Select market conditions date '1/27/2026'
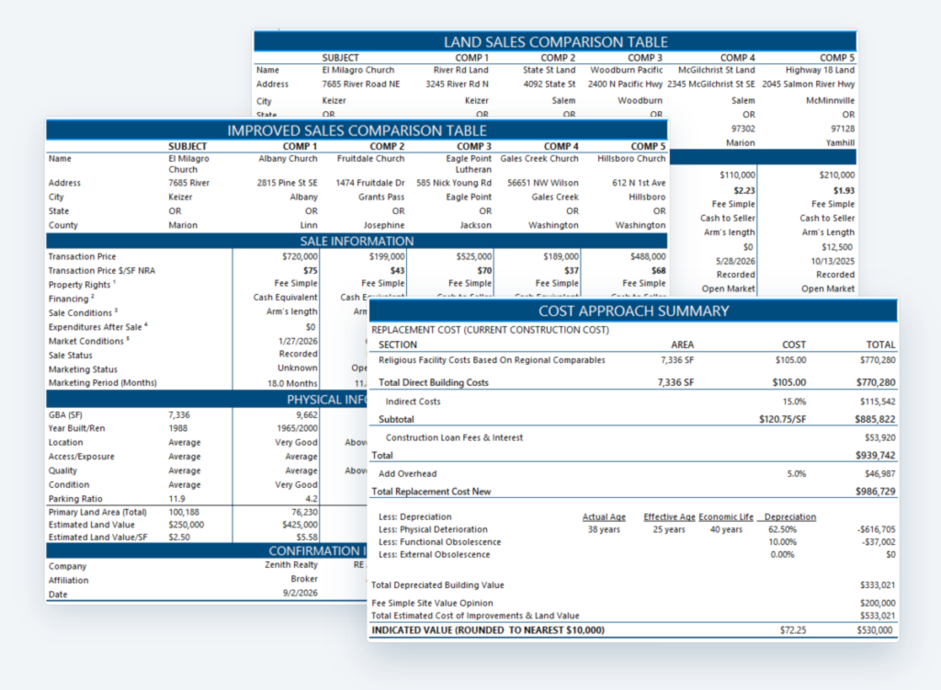This screenshot has width=941, height=690. 299,342
